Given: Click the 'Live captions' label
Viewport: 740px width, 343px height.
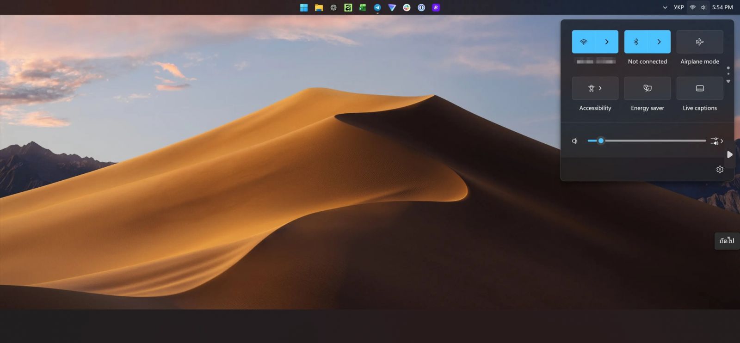Looking at the screenshot, I should click(700, 108).
